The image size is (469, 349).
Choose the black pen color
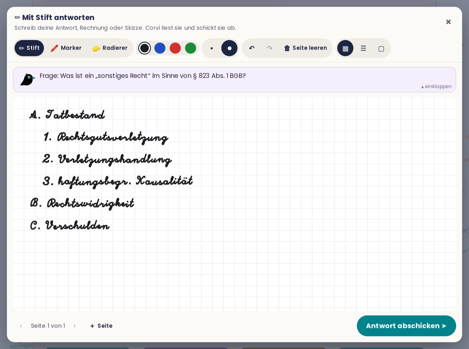point(144,48)
